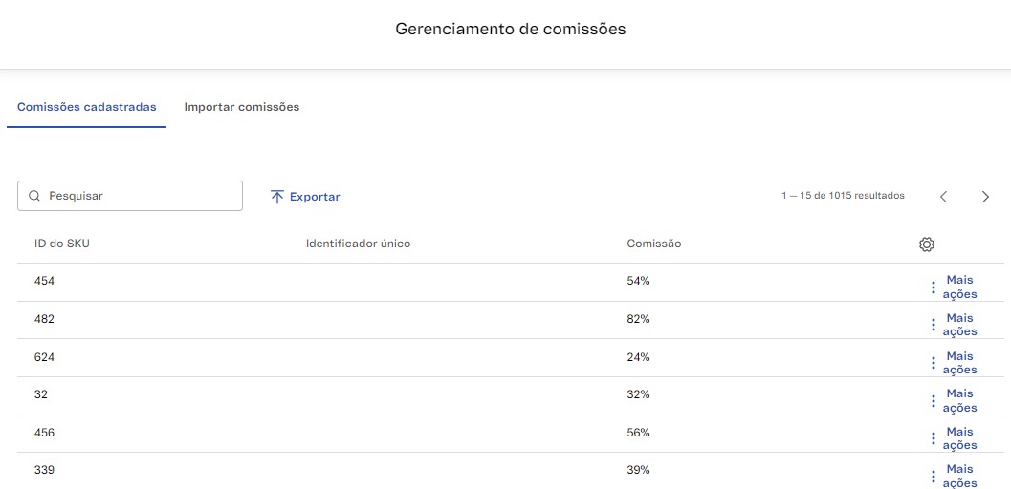Viewport: 1011px width, 489px height.
Task: Go to next results page arrow
Action: coord(985,197)
